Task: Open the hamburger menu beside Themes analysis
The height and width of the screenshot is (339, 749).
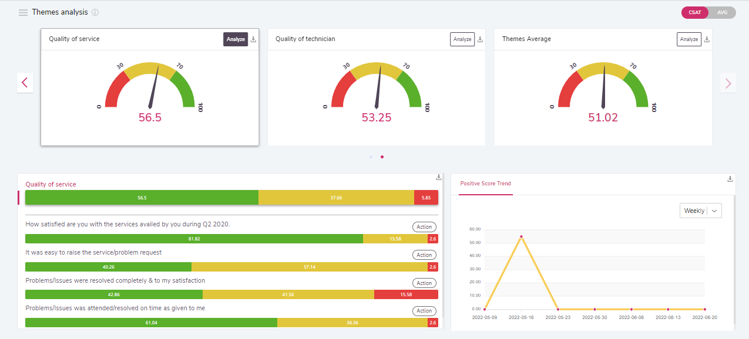Action: pyautogui.click(x=23, y=12)
